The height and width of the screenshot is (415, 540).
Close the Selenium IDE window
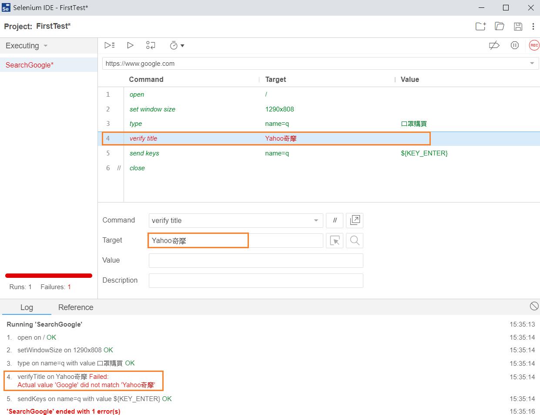tap(530, 8)
